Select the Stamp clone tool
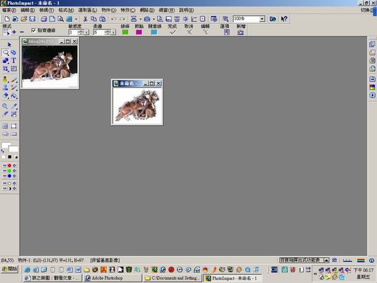 point(5,87)
